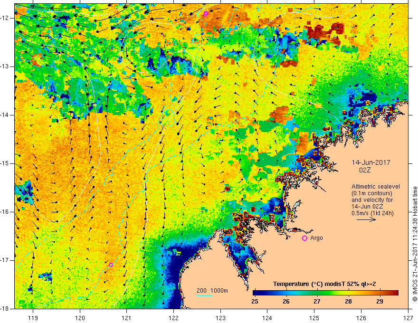Viewport: 418px width, 323px height.
Task: Click the '28' colorbar tick label
Action: (349, 302)
